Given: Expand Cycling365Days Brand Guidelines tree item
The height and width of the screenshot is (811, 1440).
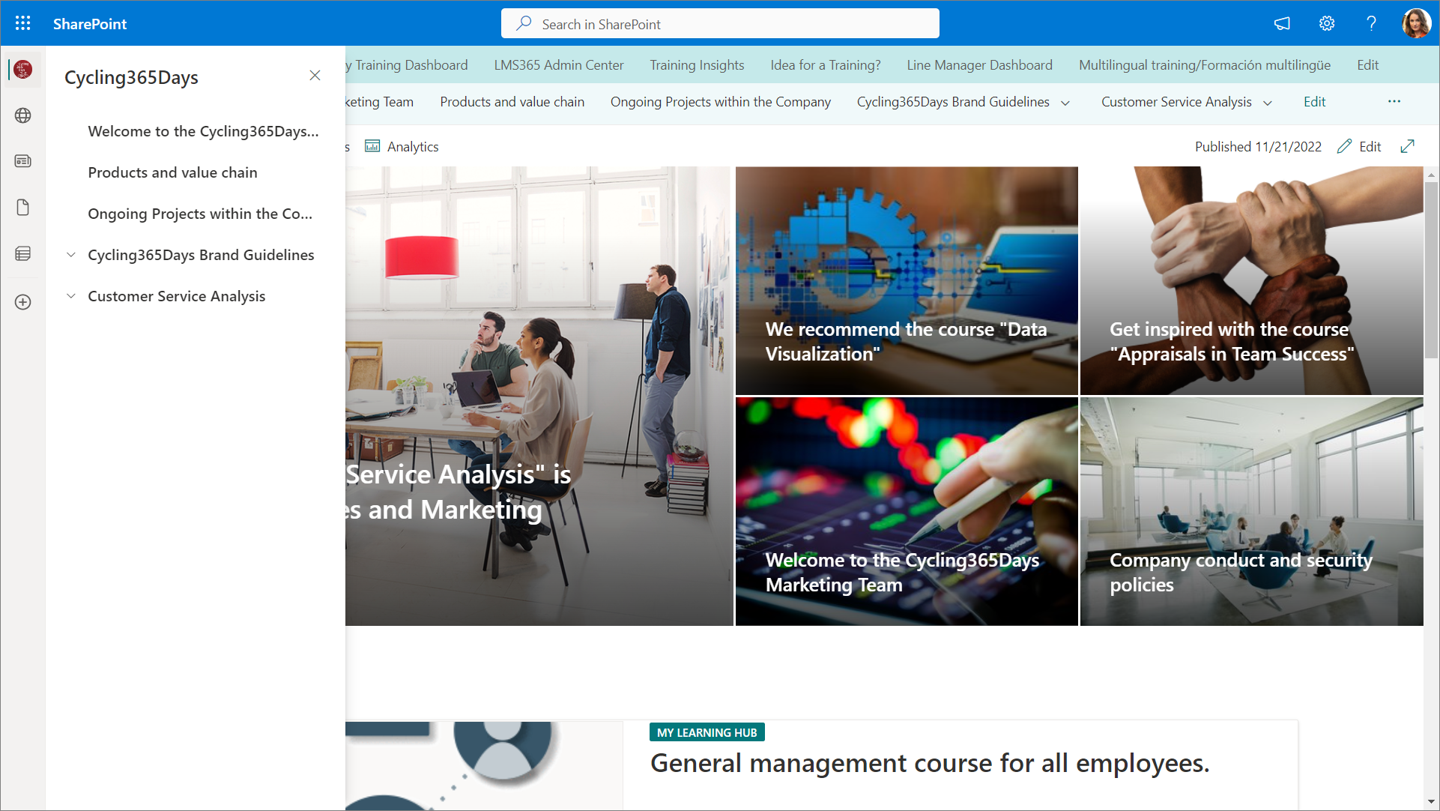Looking at the screenshot, I should 71,255.
